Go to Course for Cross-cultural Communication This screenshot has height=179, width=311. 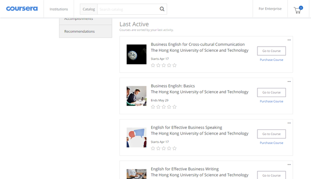coord(271,51)
